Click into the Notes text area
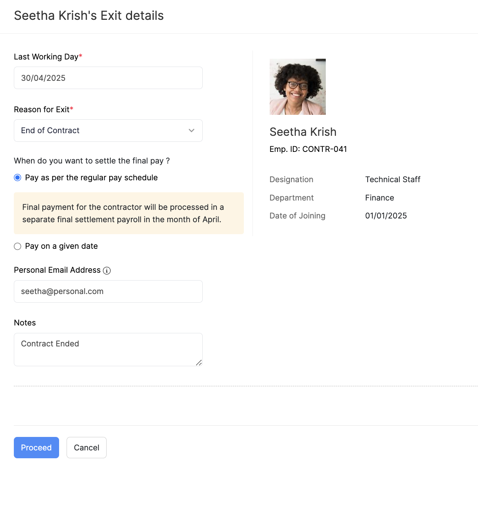The image size is (478, 511). point(108,349)
